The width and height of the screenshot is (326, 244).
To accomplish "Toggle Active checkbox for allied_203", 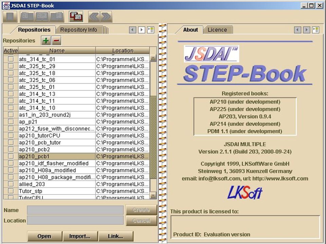I will click(11, 184).
